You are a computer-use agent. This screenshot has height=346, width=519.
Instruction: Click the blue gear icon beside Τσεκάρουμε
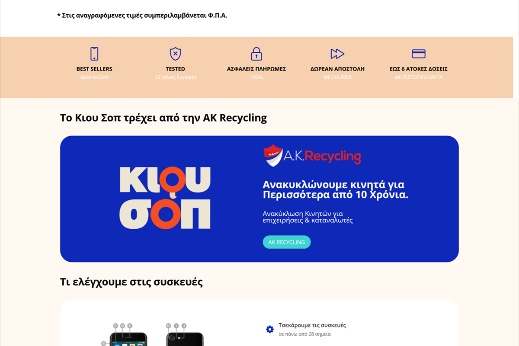click(x=270, y=330)
